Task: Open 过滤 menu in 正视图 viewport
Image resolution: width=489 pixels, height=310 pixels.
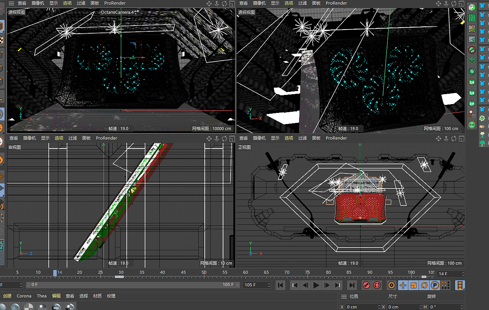Action: tap(303, 138)
